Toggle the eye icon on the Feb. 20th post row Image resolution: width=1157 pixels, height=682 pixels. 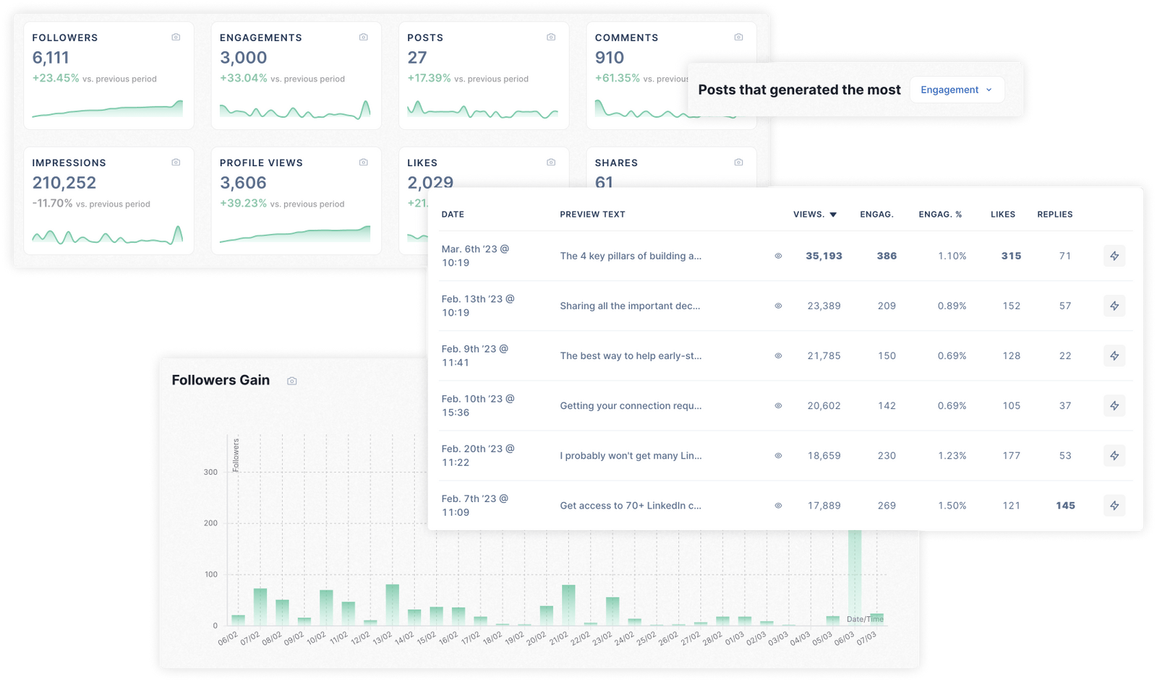coord(777,456)
